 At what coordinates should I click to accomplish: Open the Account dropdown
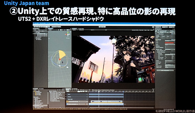coord(158,27)
